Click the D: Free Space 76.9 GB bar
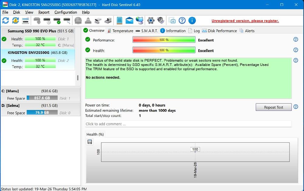This screenshot has width=304, height=191. (x=42, y=112)
